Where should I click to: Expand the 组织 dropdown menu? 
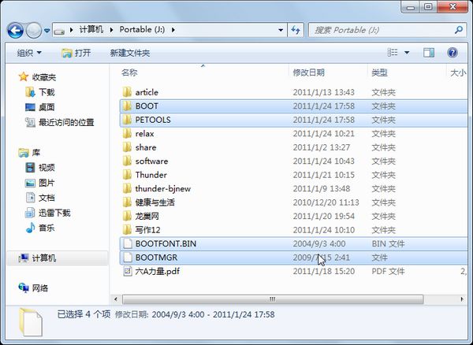point(30,53)
